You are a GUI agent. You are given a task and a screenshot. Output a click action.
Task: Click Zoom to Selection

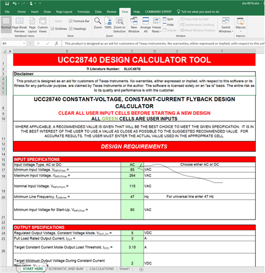(x=120, y=25)
